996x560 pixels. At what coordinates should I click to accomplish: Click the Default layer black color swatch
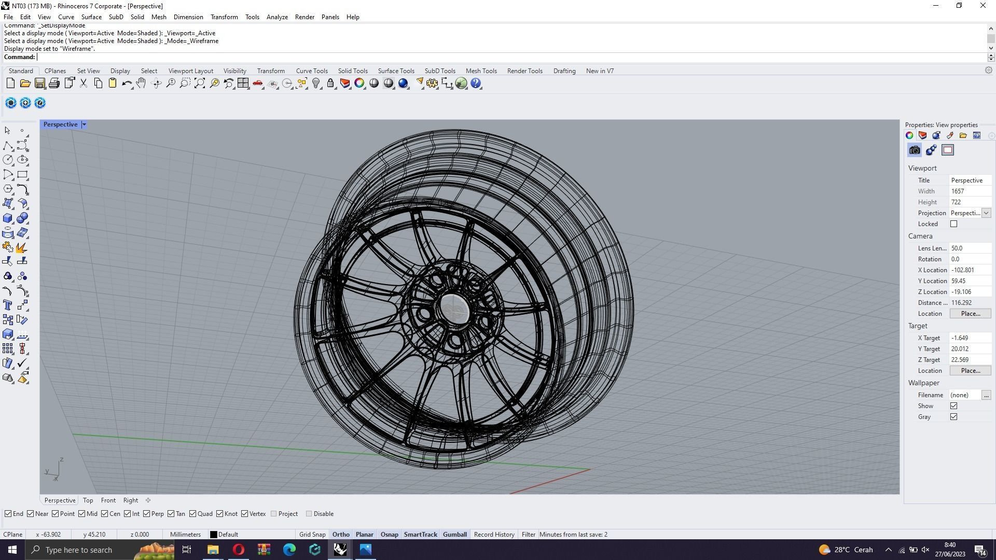click(x=213, y=535)
